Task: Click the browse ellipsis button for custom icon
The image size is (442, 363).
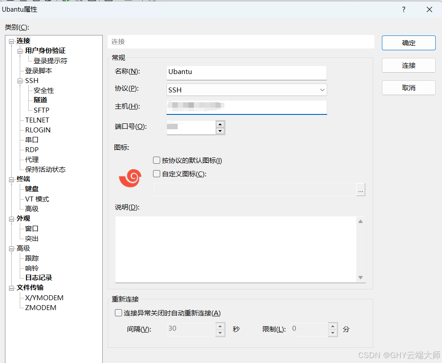Action: (360, 190)
